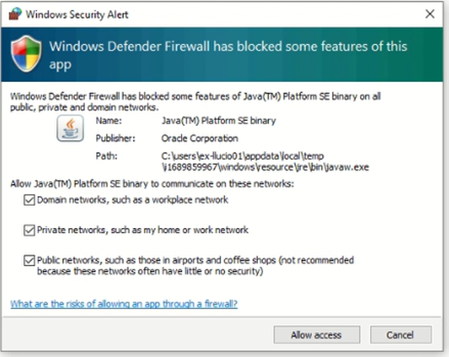Click the firewall icon in the title bar
Viewport: 449px width, 357px height.
pos(15,14)
